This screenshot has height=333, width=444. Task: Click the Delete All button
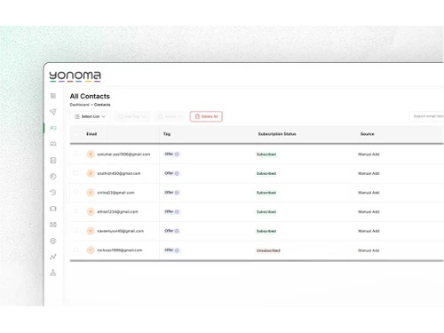pyautogui.click(x=206, y=116)
